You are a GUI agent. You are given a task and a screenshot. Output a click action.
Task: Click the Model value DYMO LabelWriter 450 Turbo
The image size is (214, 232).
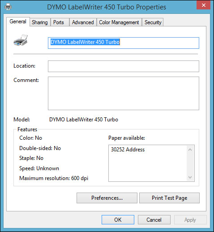pyautogui.click(x=84, y=120)
